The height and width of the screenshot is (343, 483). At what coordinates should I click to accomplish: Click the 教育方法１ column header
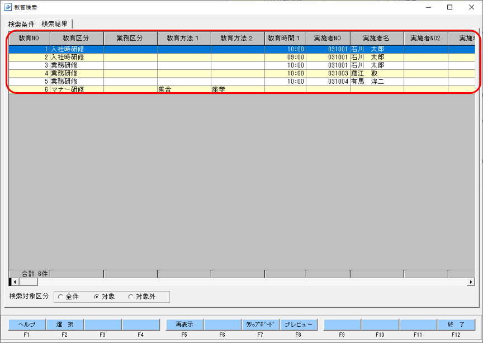184,39
